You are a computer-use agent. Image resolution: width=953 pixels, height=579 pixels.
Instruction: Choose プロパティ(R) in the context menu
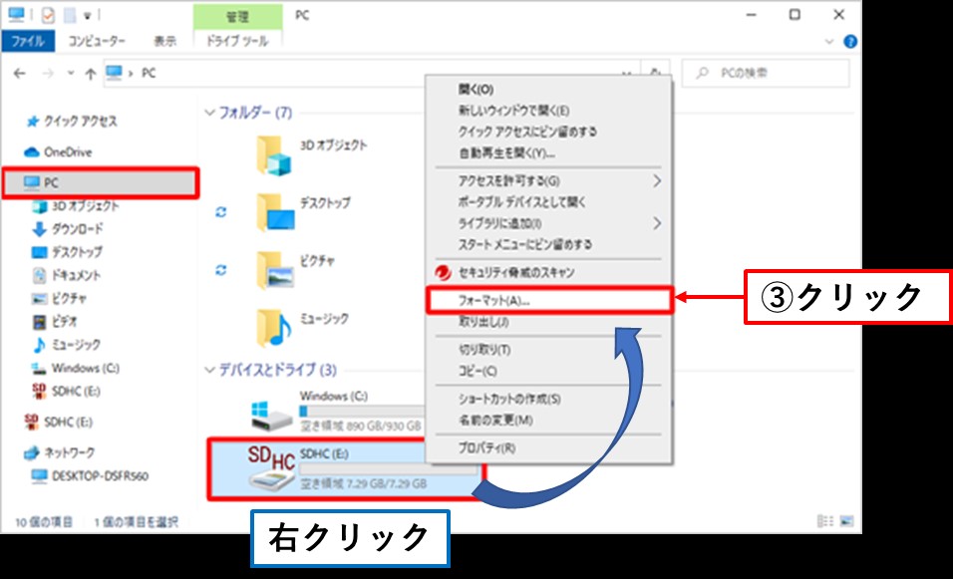(x=486, y=448)
